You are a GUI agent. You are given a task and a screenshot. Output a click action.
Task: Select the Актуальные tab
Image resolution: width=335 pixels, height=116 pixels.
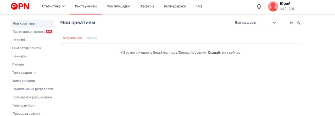click(x=72, y=38)
